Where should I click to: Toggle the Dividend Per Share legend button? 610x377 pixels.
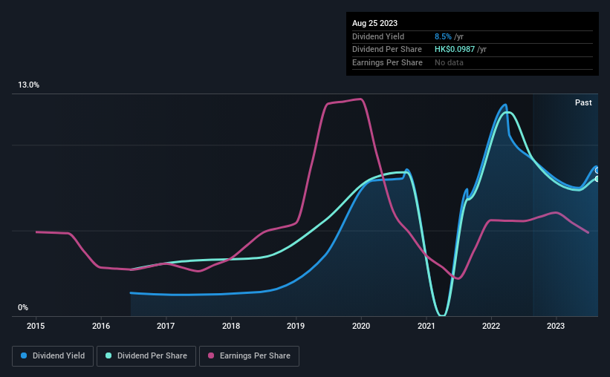click(146, 356)
